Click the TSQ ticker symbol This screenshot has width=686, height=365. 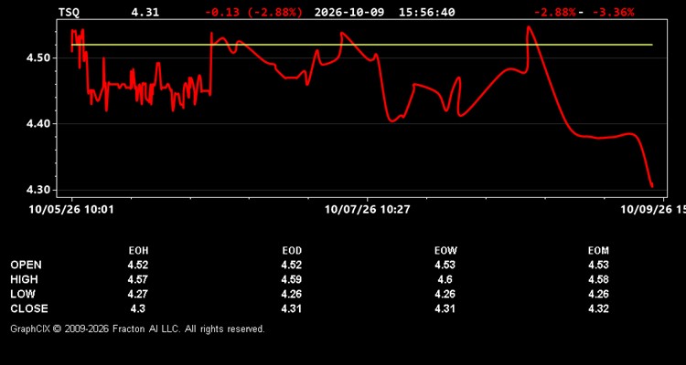(70, 12)
